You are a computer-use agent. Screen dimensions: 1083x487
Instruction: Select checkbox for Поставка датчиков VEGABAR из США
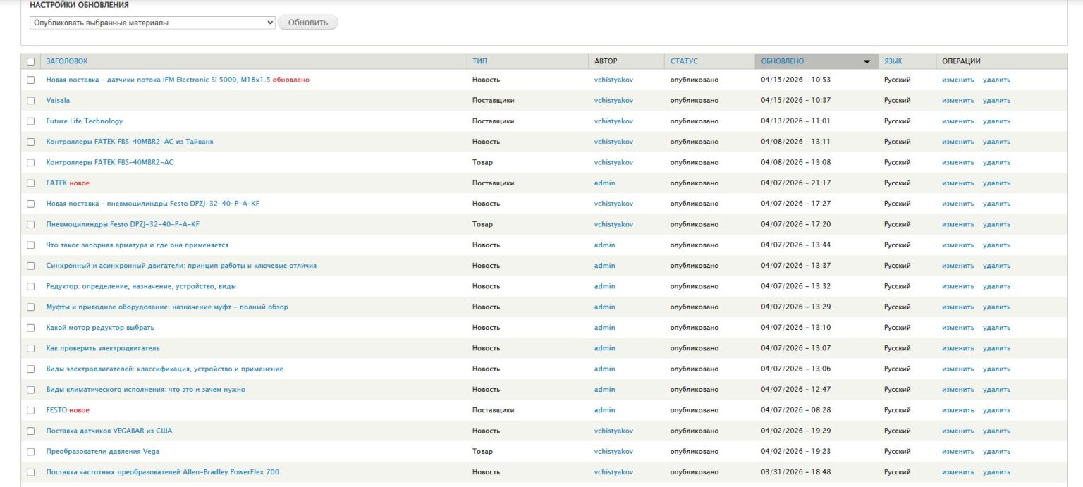pyautogui.click(x=30, y=431)
